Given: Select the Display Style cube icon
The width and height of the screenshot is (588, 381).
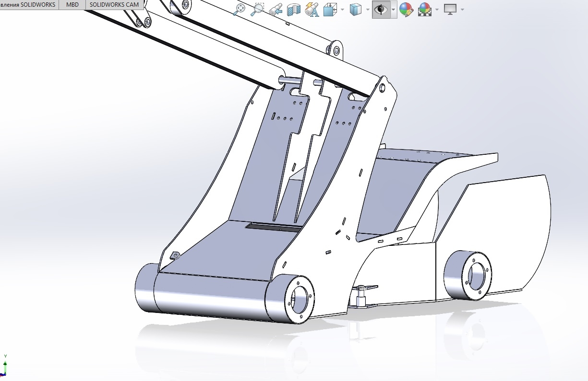Looking at the screenshot, I should click(x=355, y=9).
